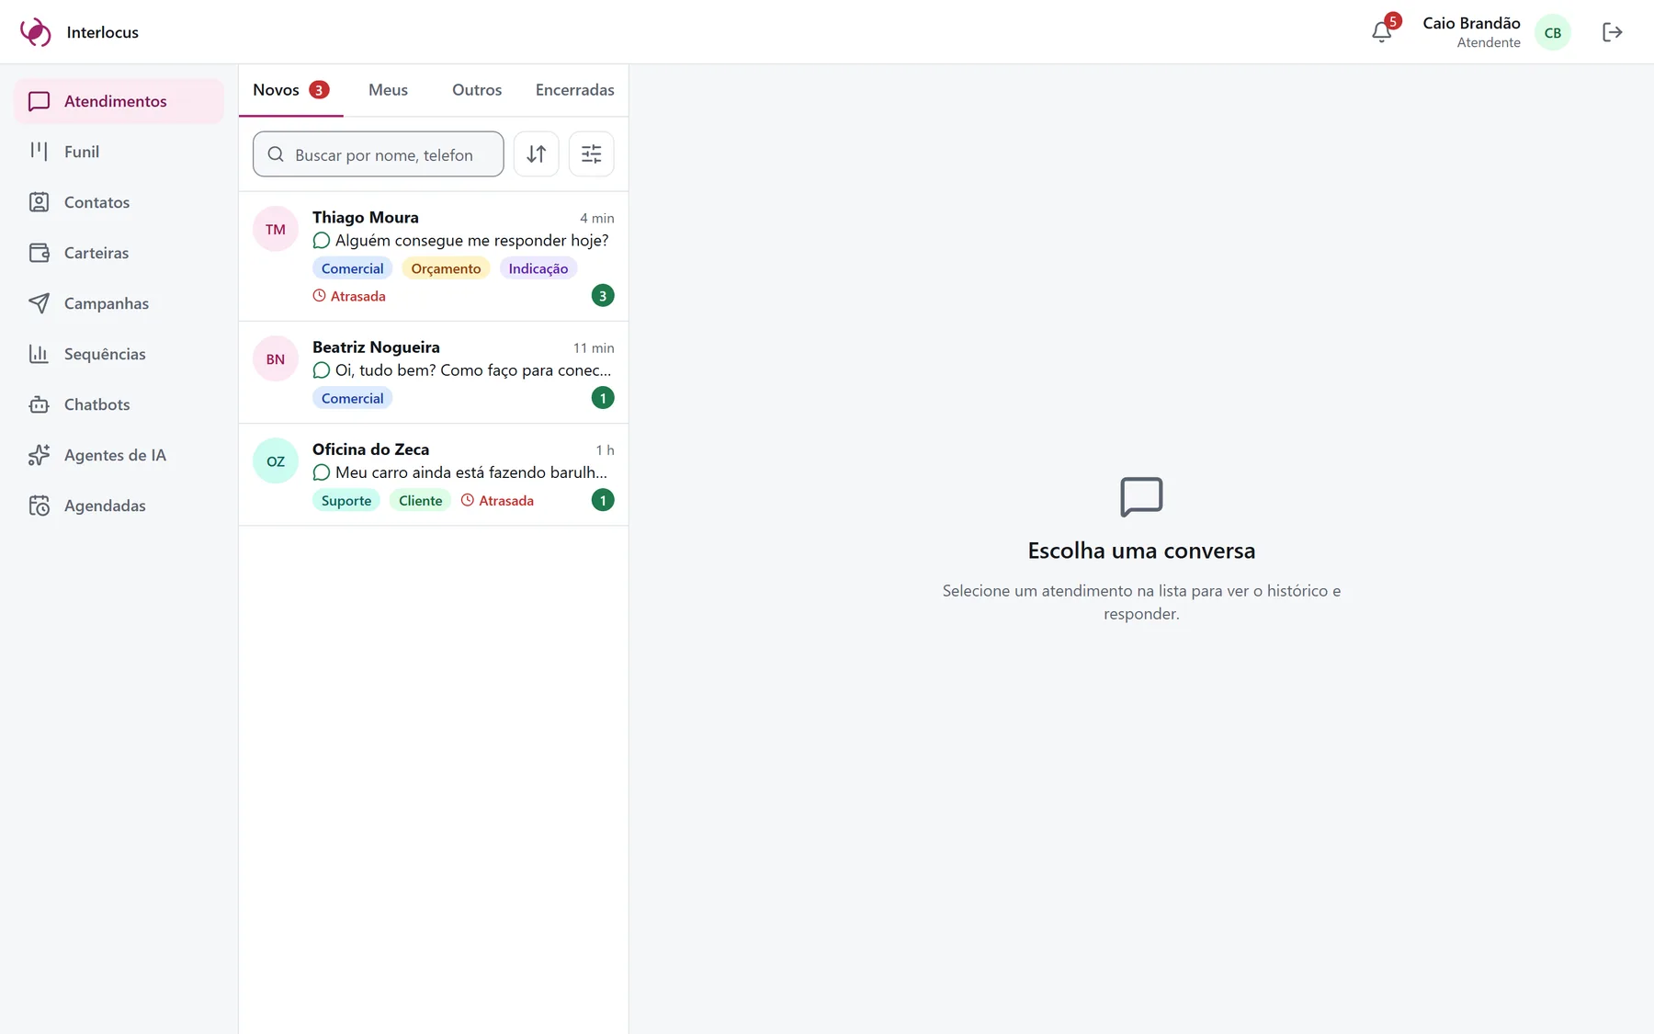
Task: Click the Agendadas calendar clock icon
Action: pos(39,505)
